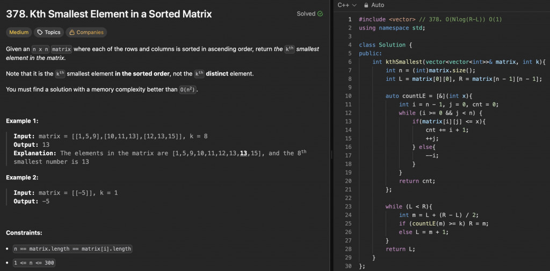This screenshot has height=271, width=550.
Task: Click line number 23 in the gutter
Action: pos(348,206)
